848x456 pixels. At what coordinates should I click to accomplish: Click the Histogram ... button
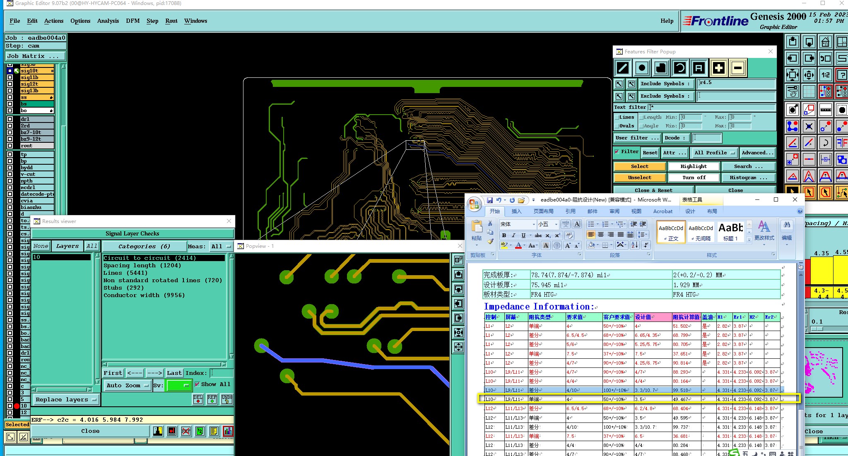(748, 178)
